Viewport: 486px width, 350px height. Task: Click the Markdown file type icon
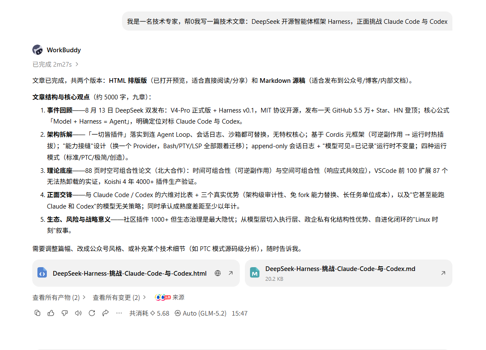[255, 273]
